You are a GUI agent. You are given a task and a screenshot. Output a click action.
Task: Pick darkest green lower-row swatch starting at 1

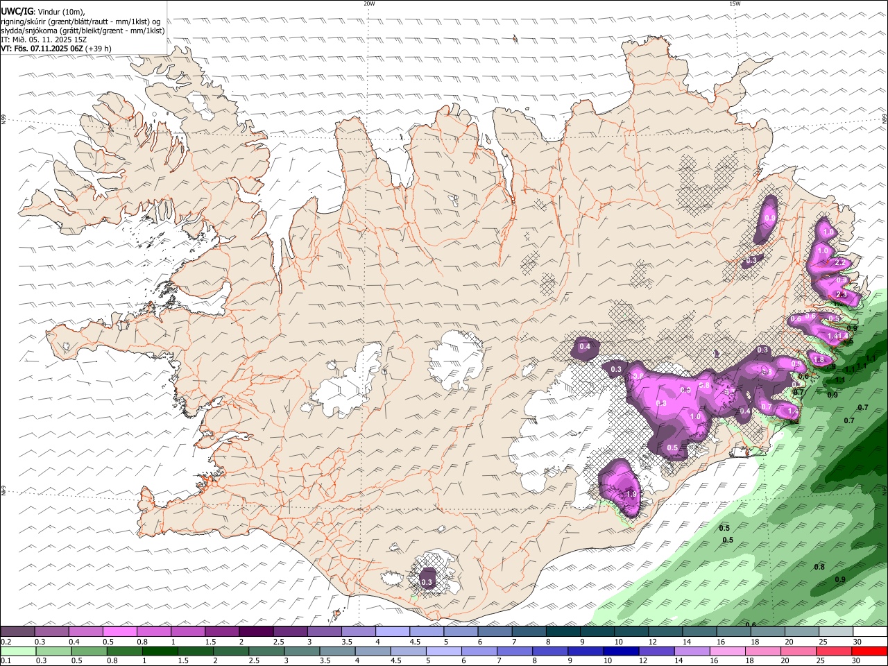[160, 651]
